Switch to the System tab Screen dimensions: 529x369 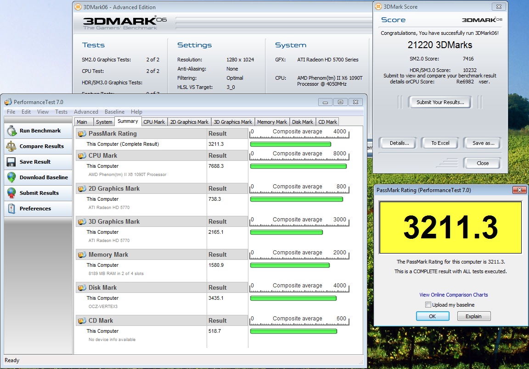[104, 122]
